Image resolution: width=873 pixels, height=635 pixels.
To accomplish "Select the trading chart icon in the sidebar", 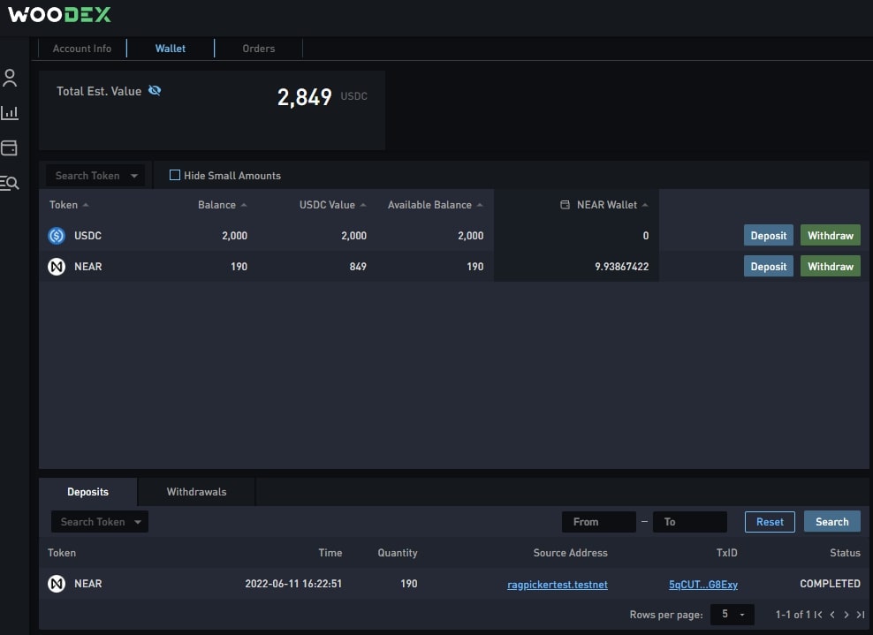I will point(11,113).
